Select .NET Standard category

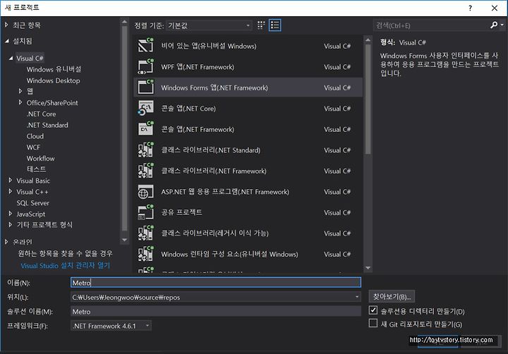(47, 125)
